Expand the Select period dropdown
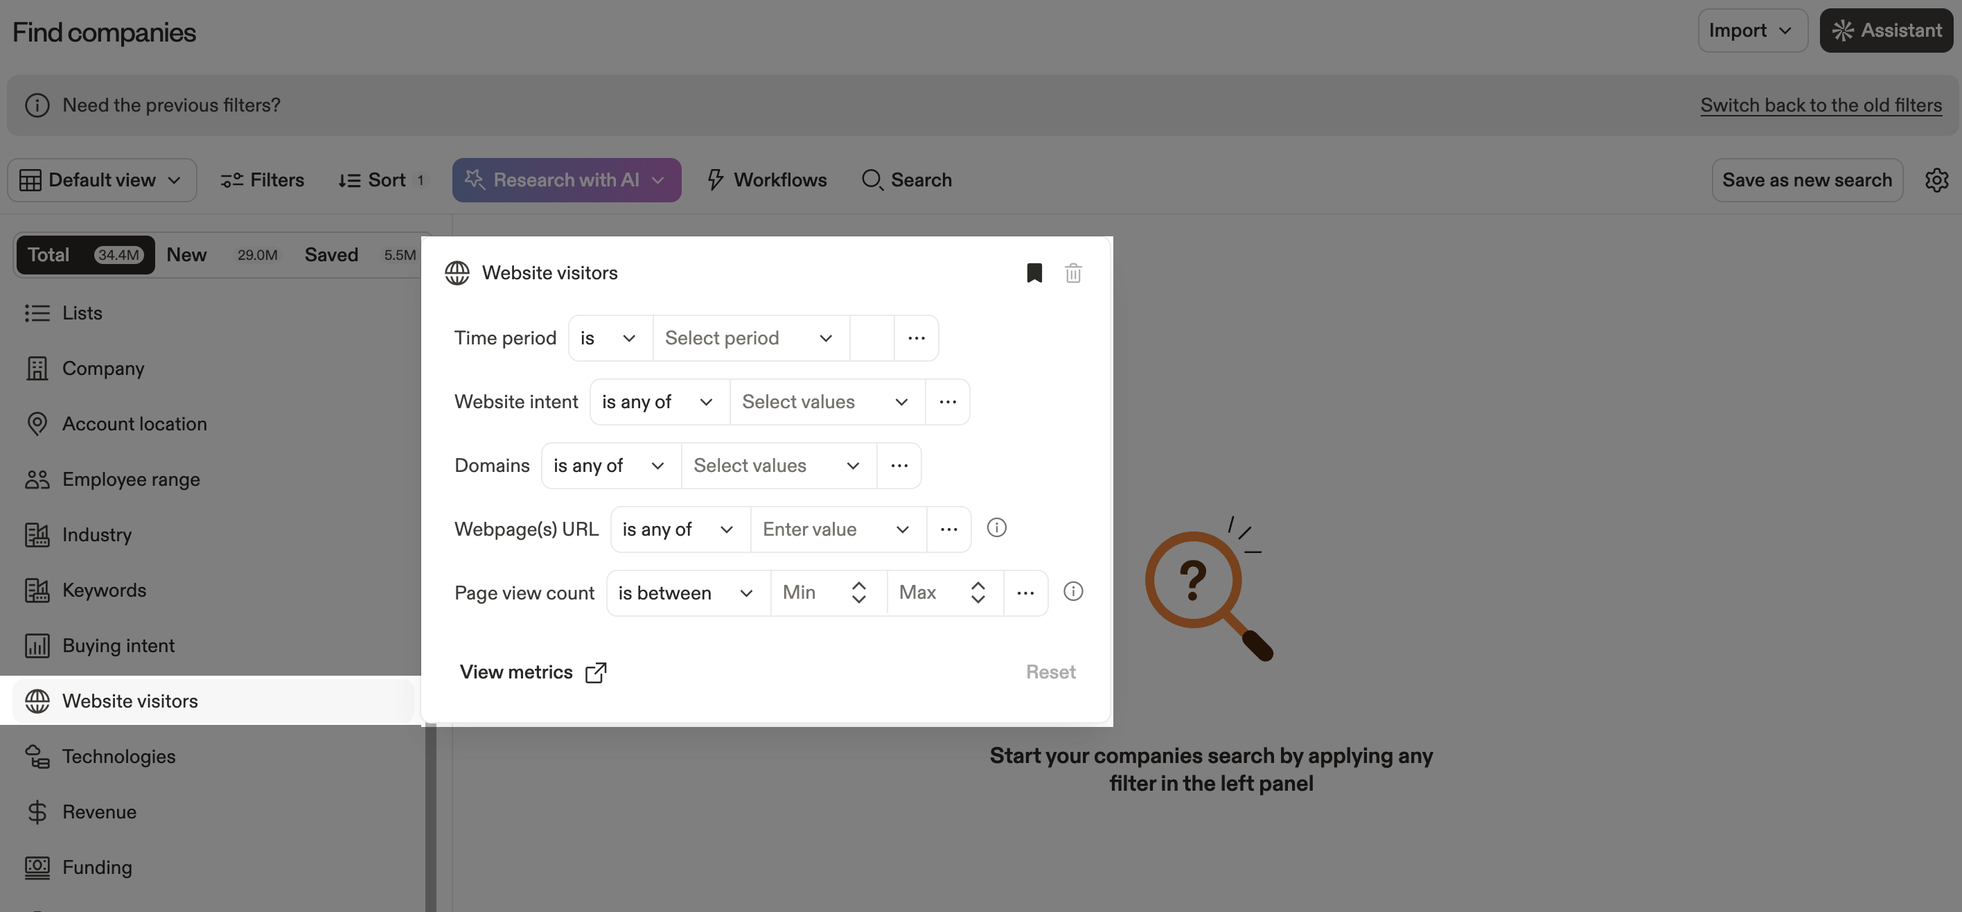The width and height of the screenshot is (1962, 912). point(750,337)
